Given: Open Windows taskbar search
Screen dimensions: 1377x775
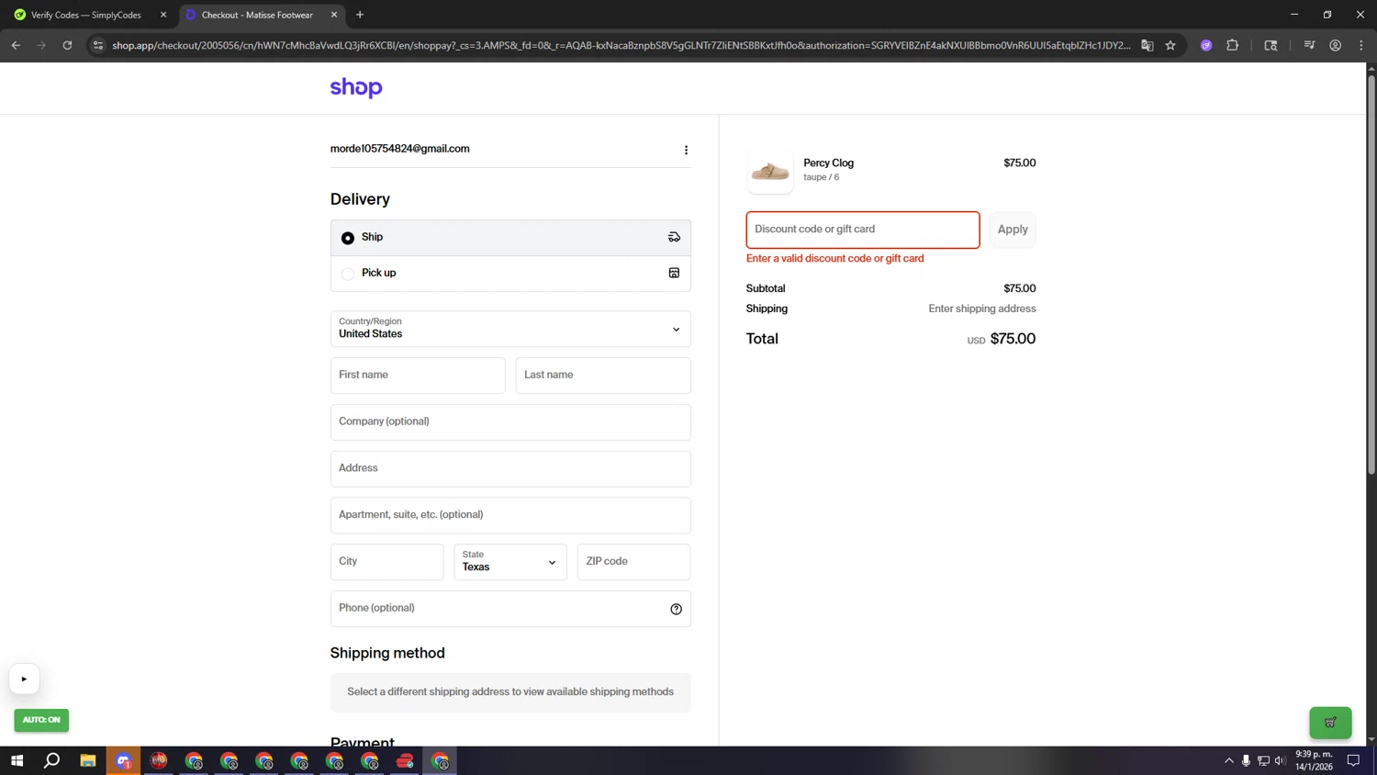Looking at the screenshot, I should [52, 760].
